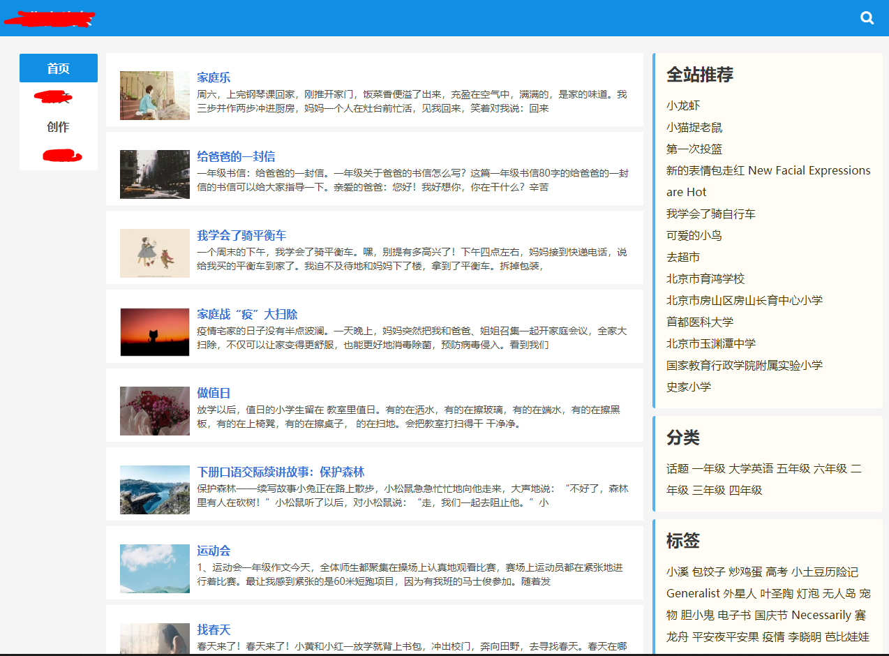Image resolution: width=889 pixels, height=656 pixels.
Task: Click the pink flowers thumbnail
Action: [154, 411]
